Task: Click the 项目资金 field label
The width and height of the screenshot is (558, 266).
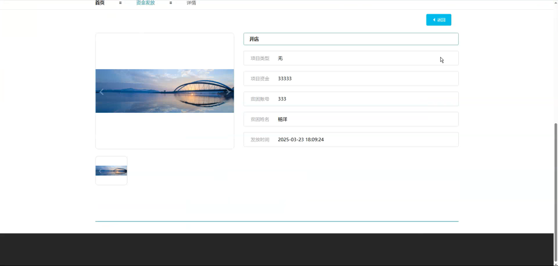Action: click(260, 78)
